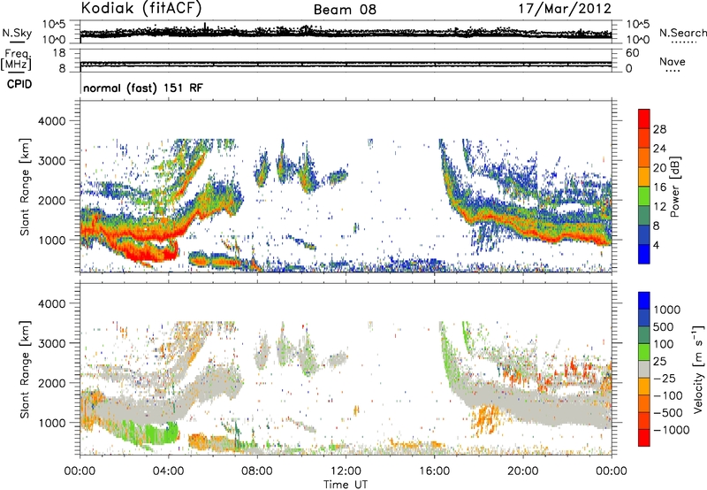The image size is (707, 490).
Task: Click the "500" label on the Velocity color bar
Action: (x=663, y=327)
